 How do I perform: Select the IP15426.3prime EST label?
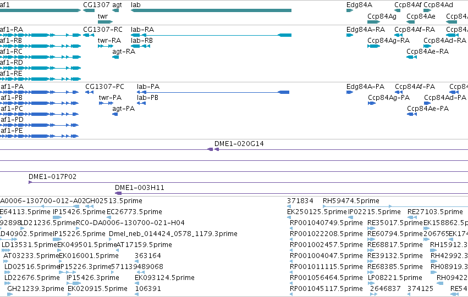coord(93,278)
